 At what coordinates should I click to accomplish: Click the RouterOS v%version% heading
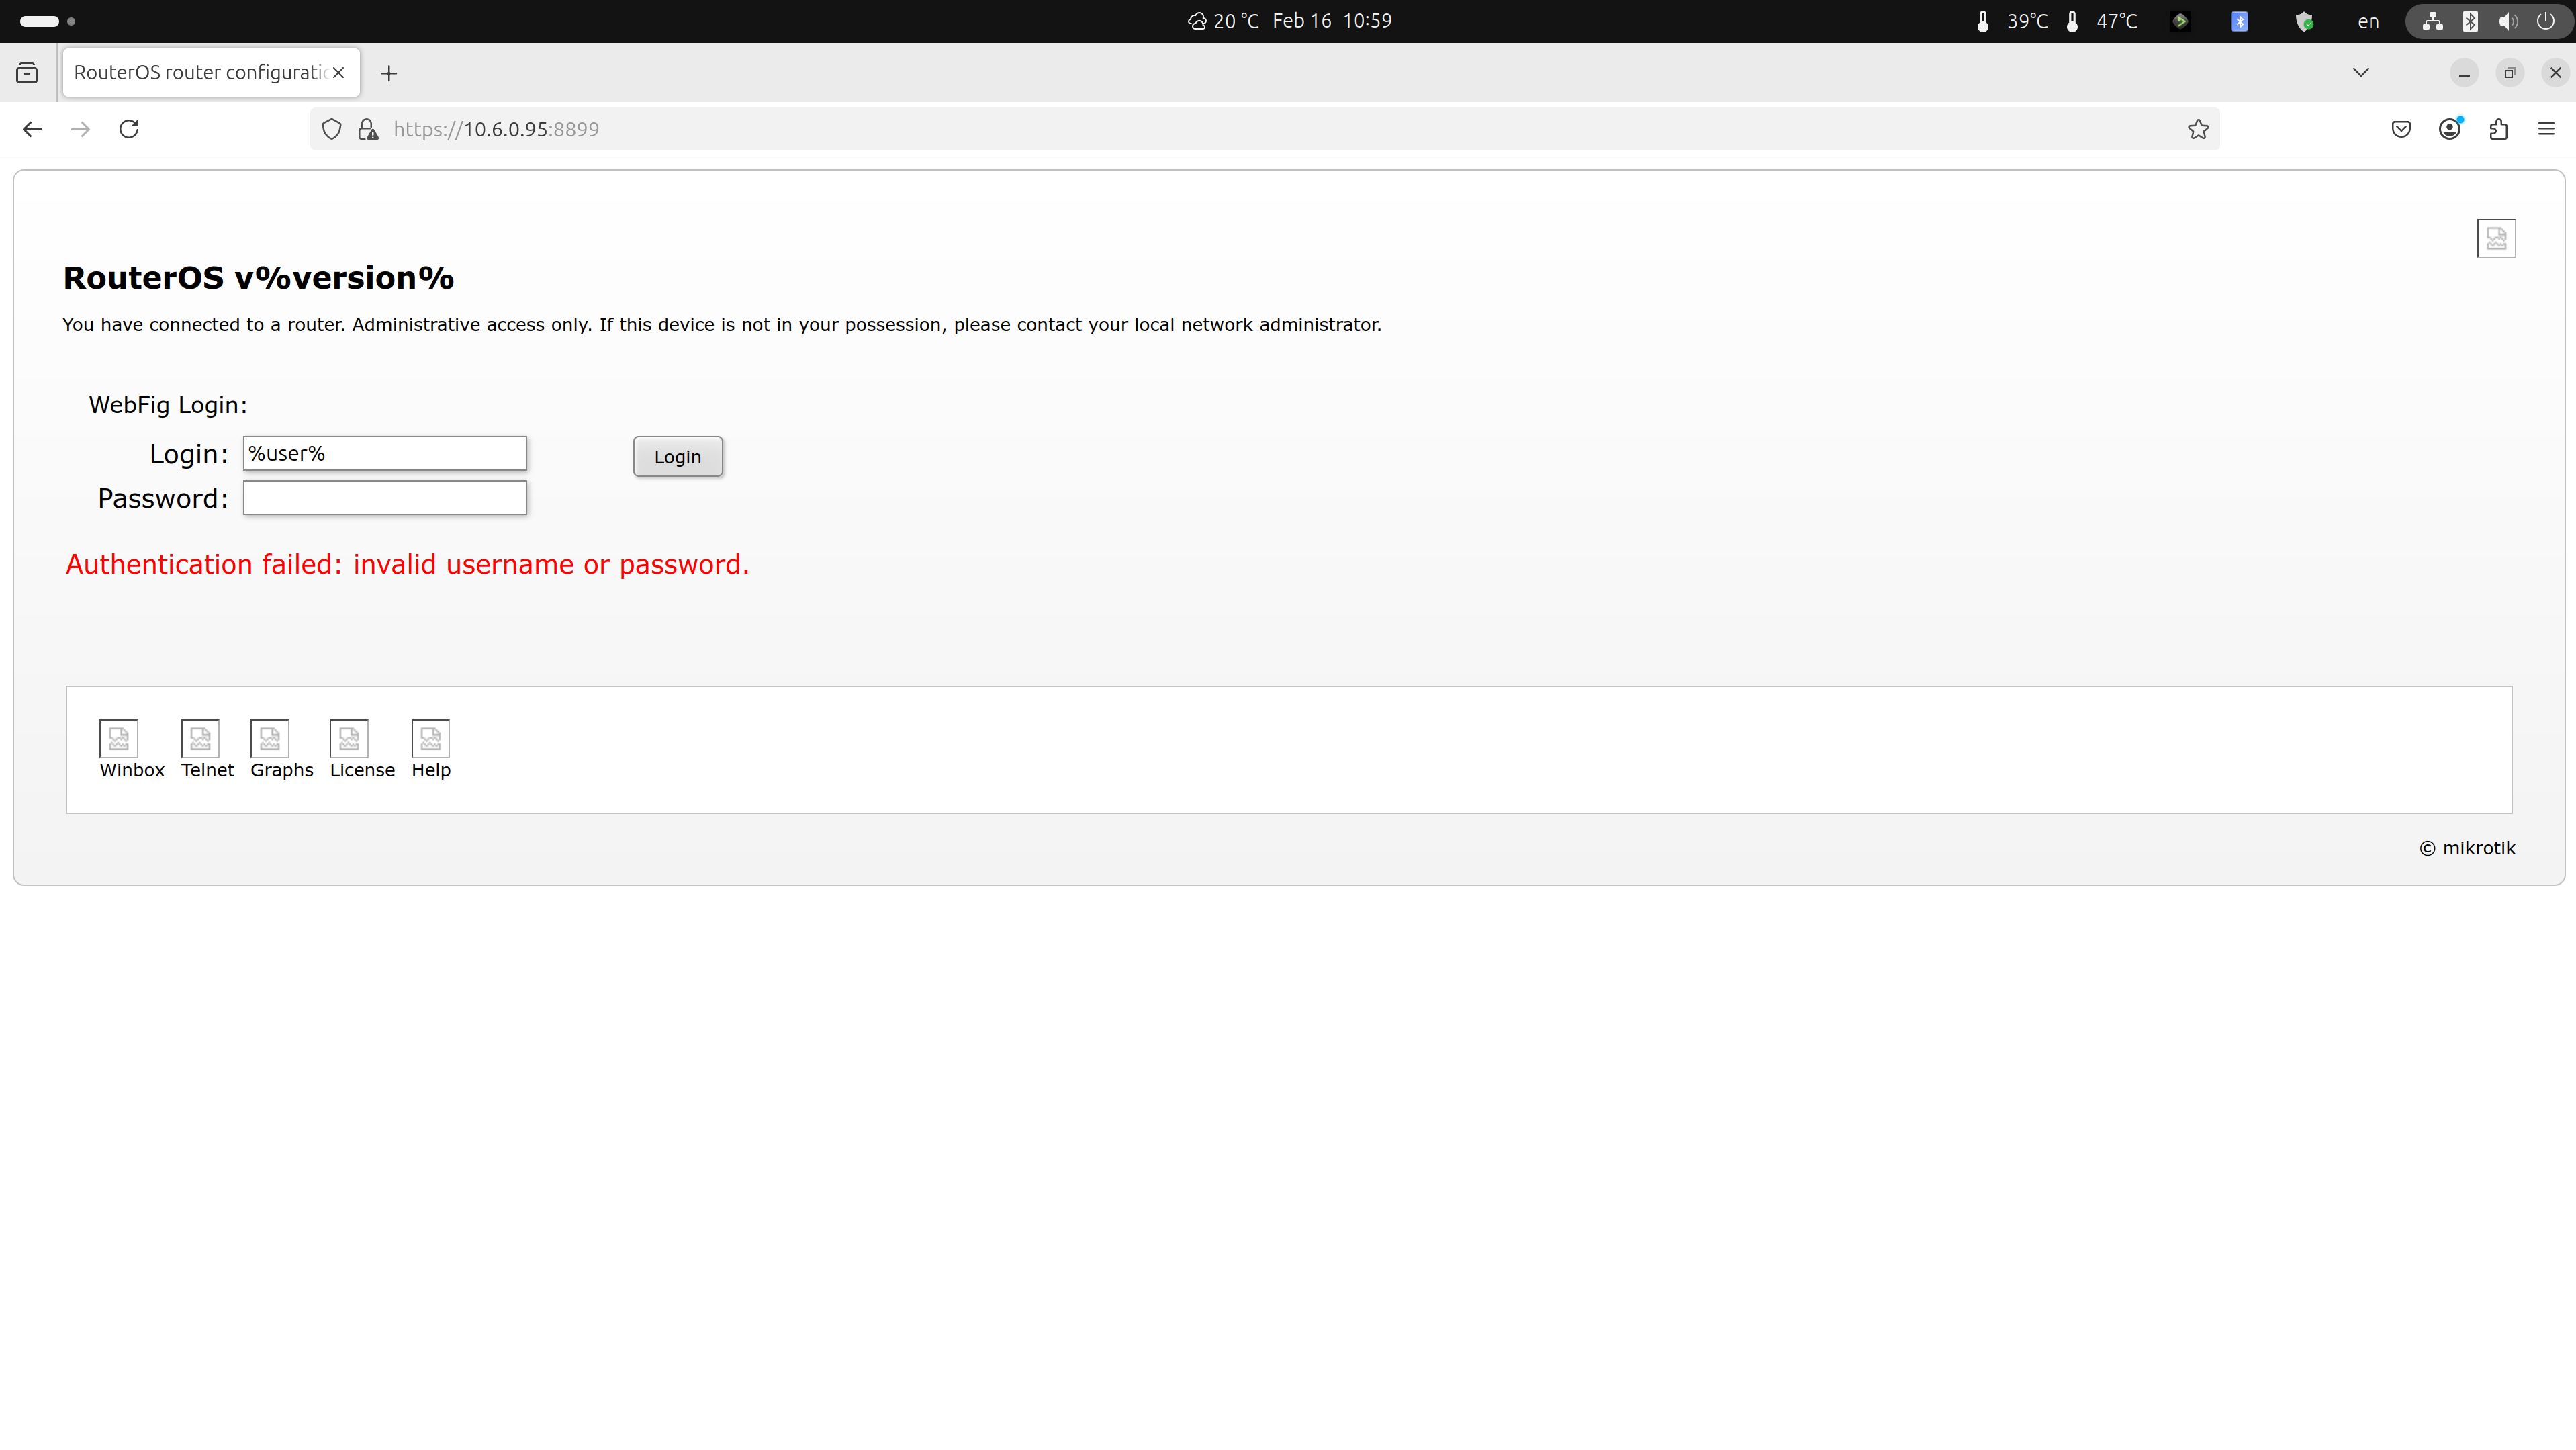tap(259, 278)
